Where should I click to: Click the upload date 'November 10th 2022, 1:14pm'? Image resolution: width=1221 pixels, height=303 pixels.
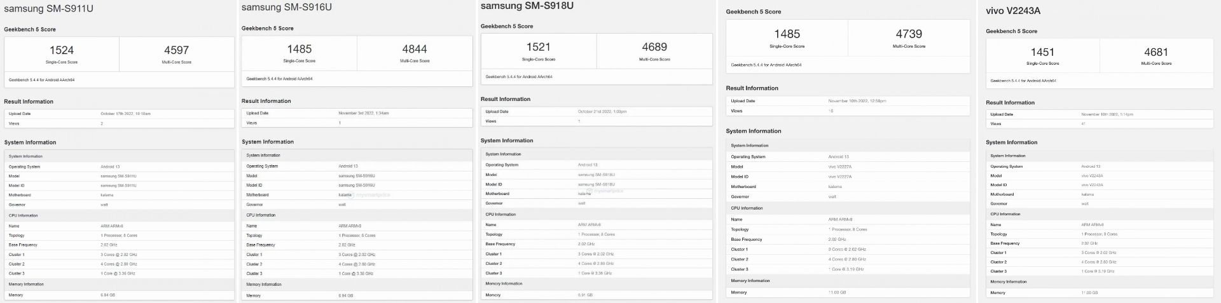[1107, 114]
